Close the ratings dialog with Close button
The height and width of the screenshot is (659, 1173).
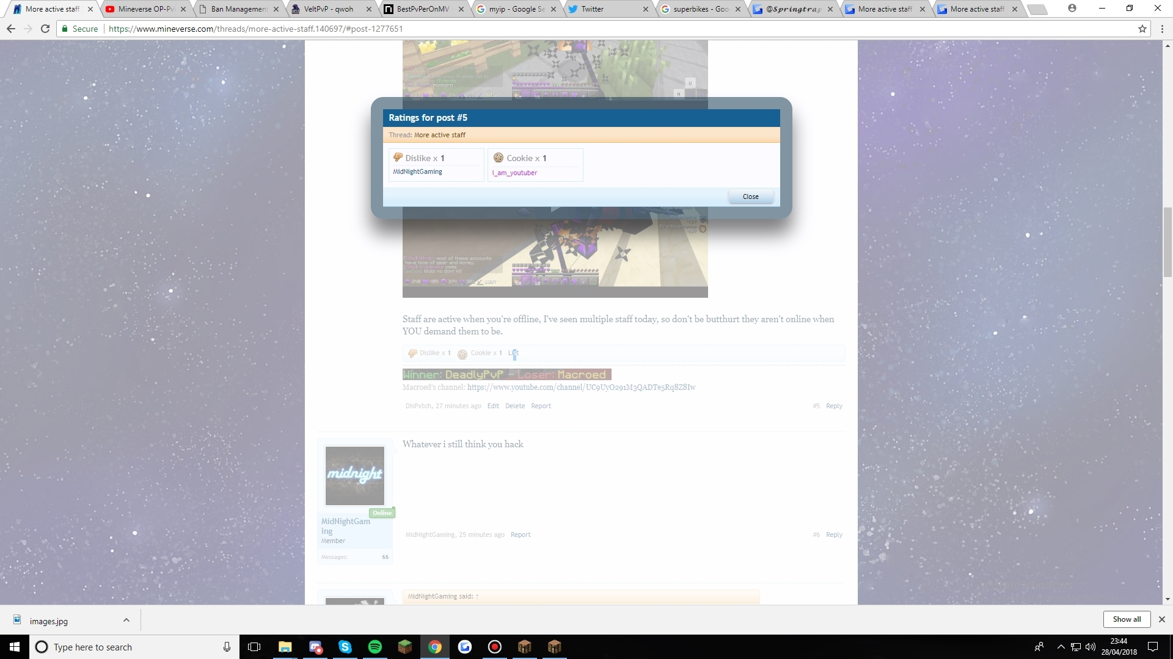coord(750,196)
